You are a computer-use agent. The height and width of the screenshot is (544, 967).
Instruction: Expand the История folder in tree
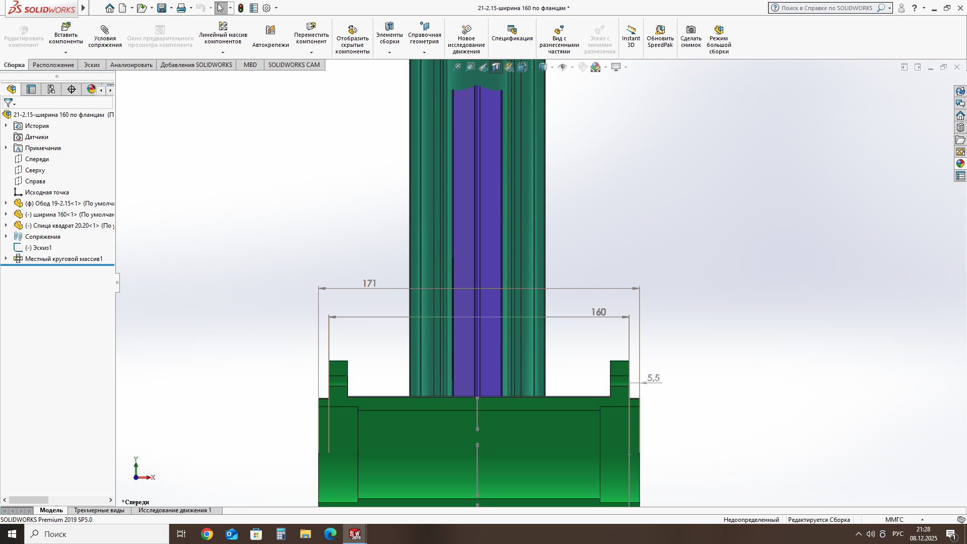click(6, 125)
